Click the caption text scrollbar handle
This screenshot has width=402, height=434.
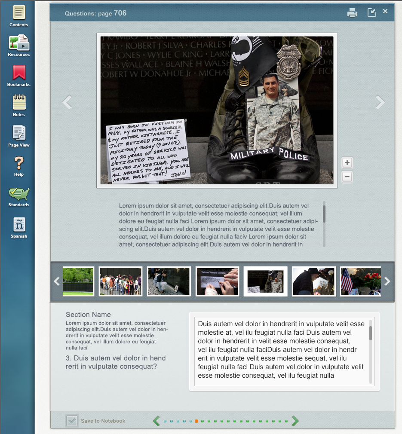(324, 213)
